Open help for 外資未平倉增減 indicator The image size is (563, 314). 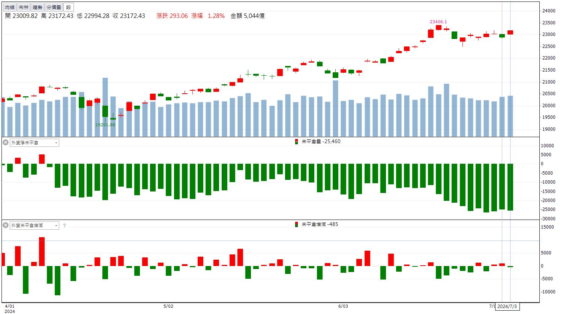coord(65,226)
